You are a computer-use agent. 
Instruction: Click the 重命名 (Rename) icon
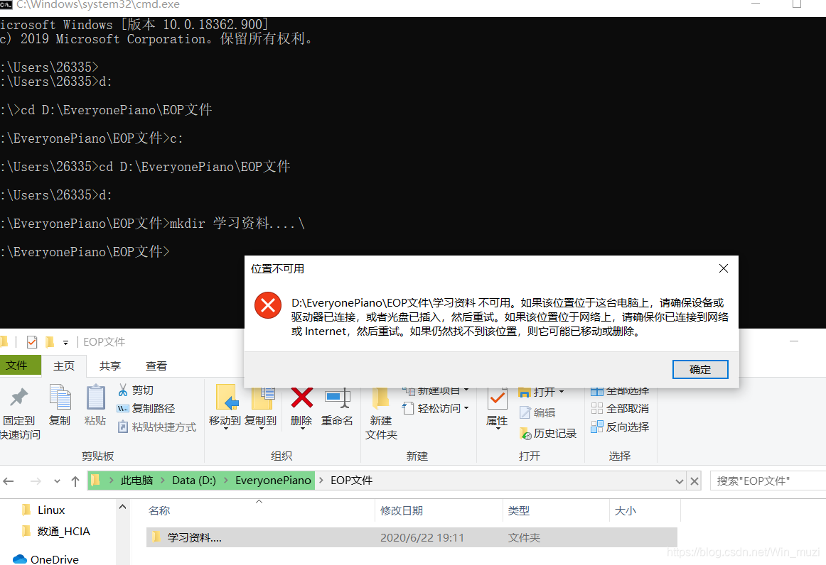pos(337,405)
